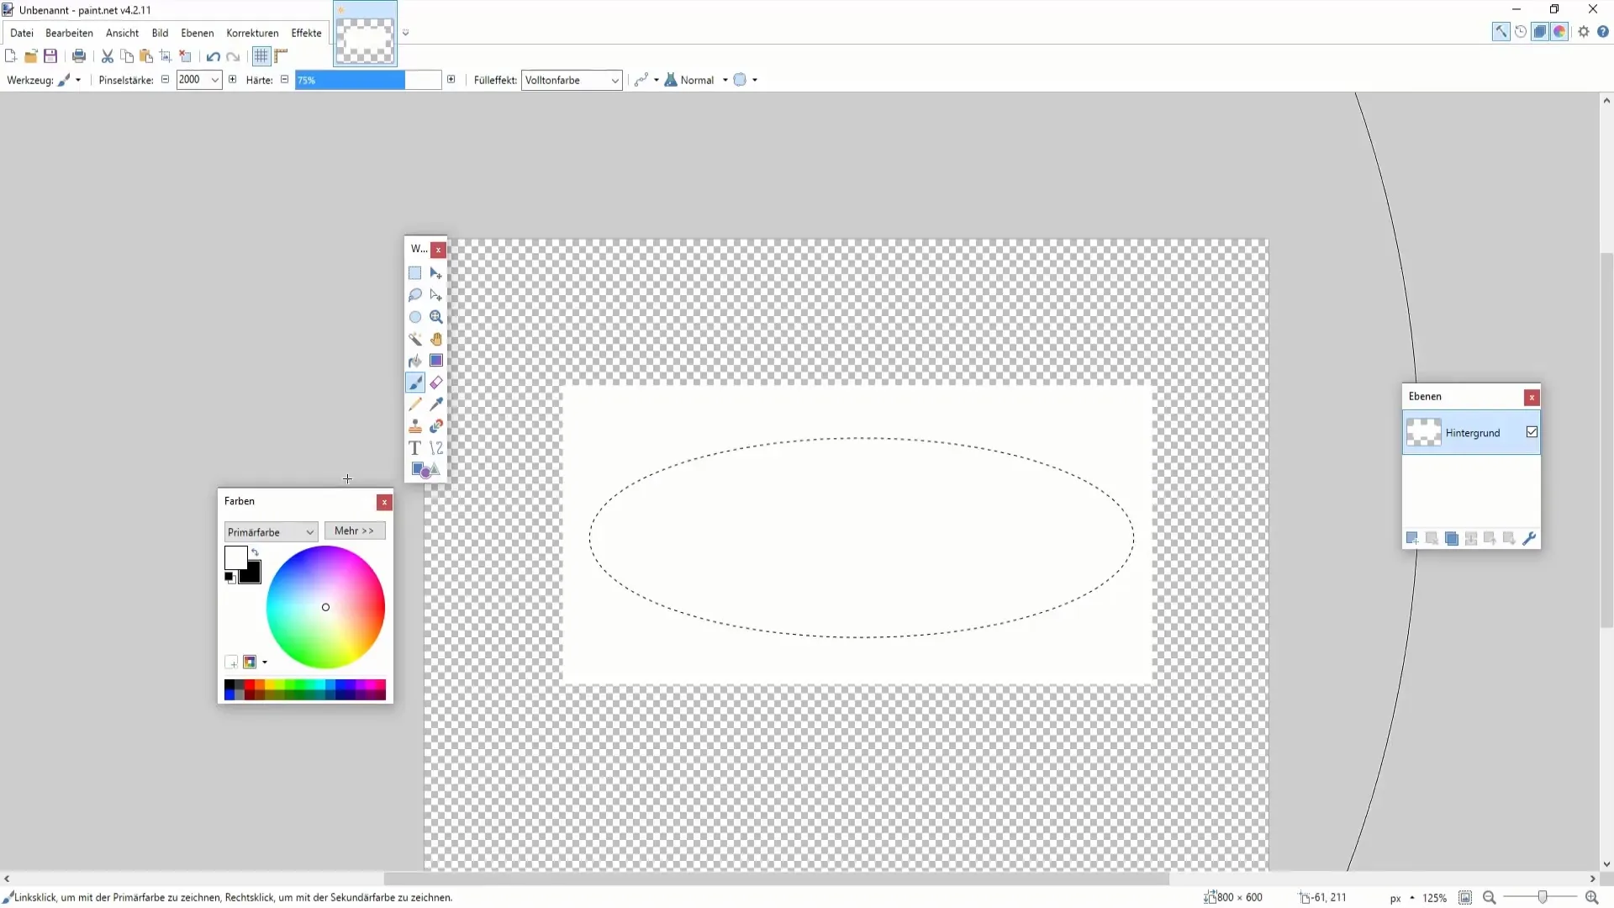
Task: Open the Ansicht menu
Action: 122,33
